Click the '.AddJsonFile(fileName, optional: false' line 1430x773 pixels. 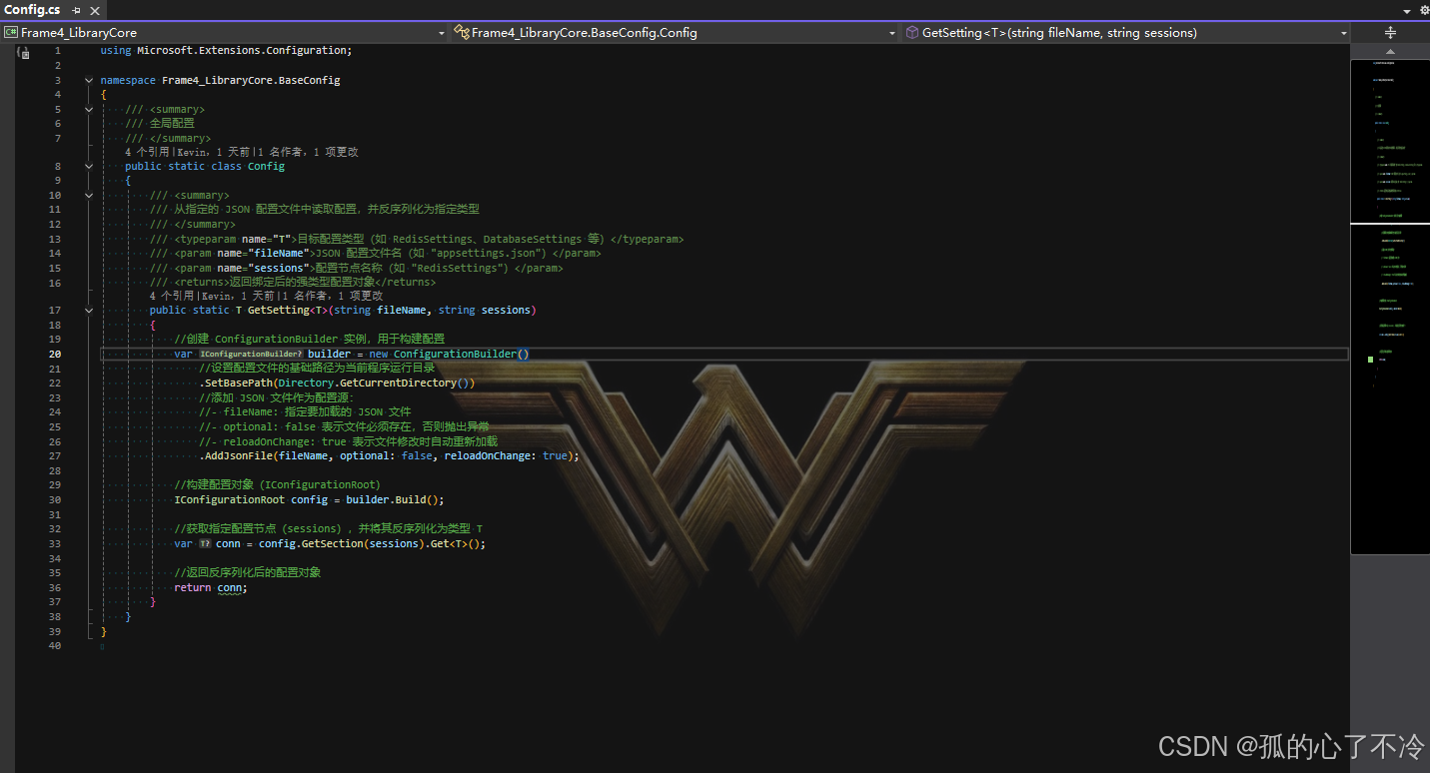tap(389, 456)
